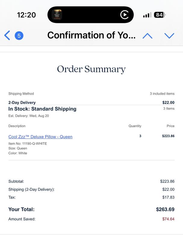Image resolution: width=183 pixels, height=241 pixels.
Task: Tap the red Amount Saved value $74.64
Action: point(168,219)
